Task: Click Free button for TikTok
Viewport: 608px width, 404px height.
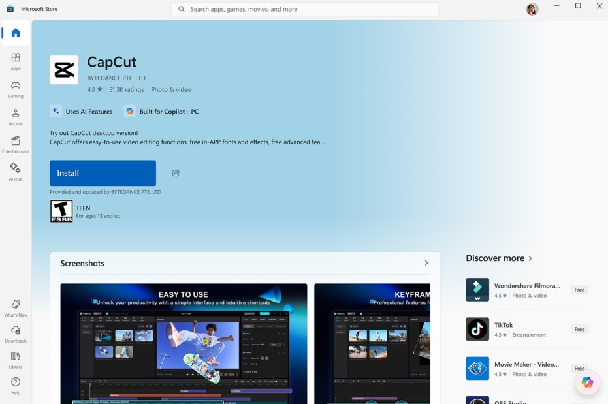Action: click(x=579, y=329)
